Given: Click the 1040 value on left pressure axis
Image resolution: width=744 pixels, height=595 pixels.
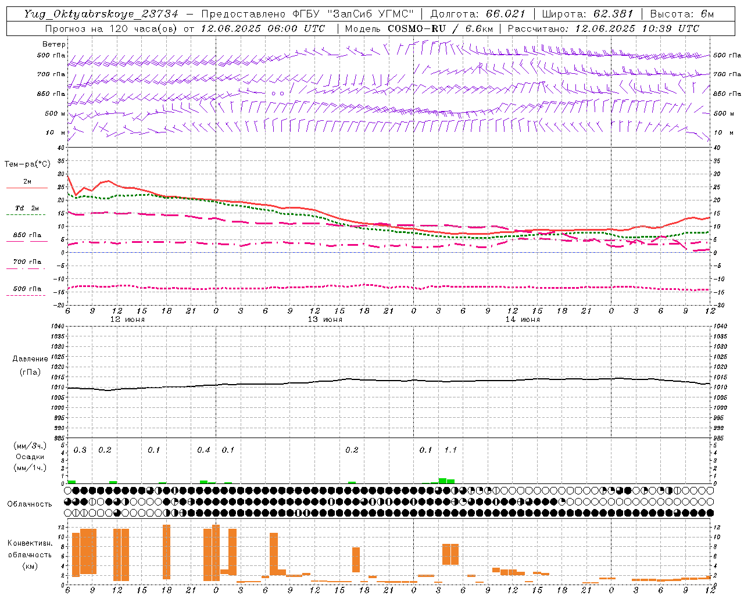Looking at the screenshot, I should 57,327.
